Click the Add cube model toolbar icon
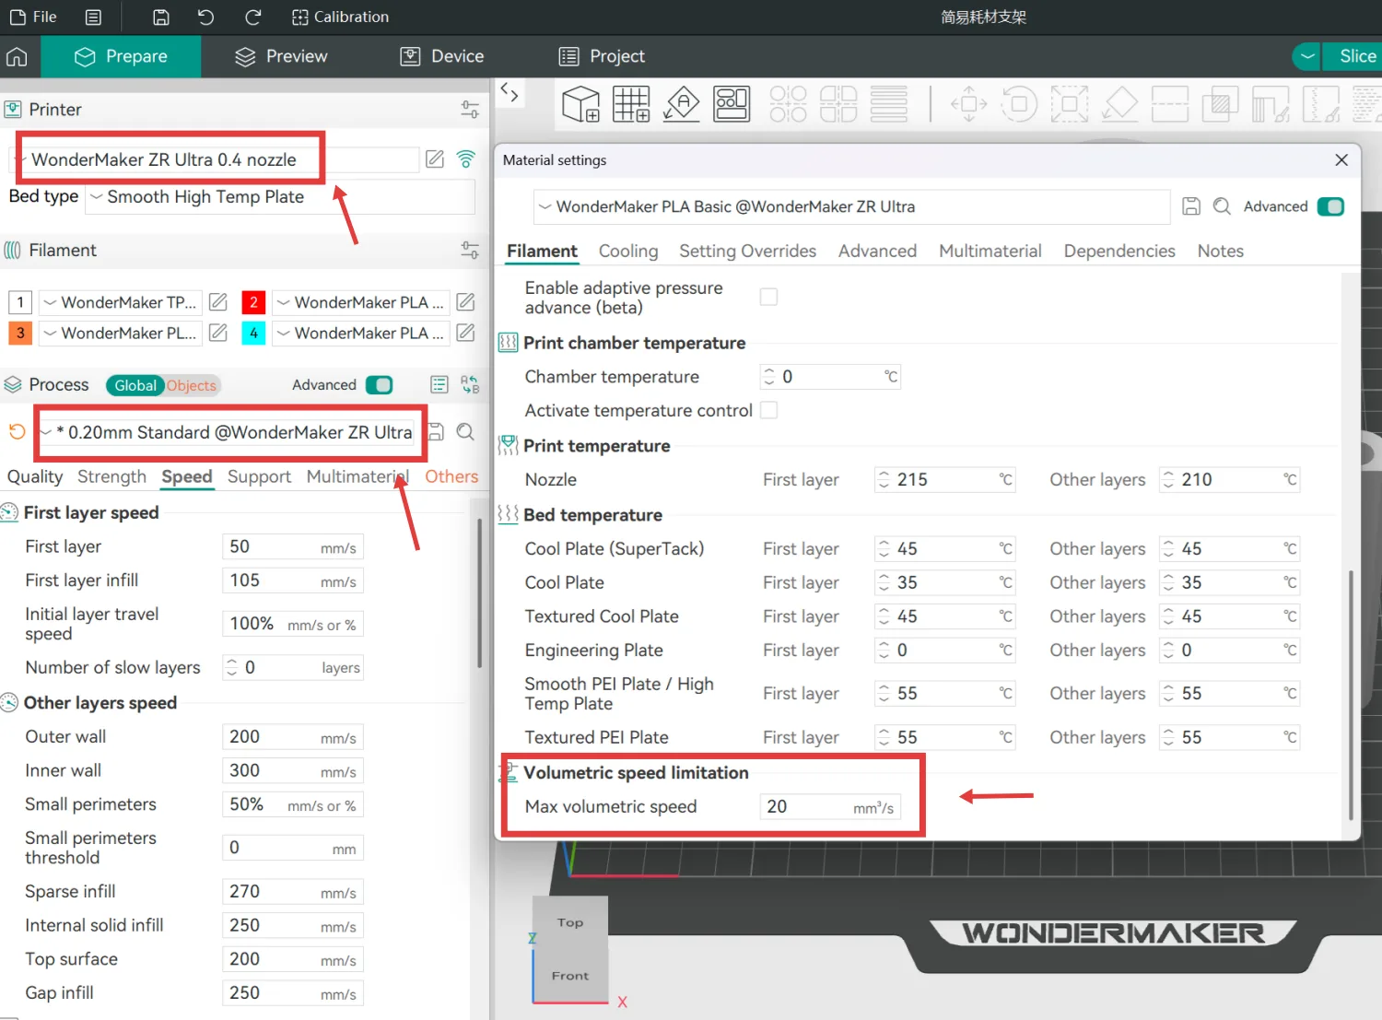Screen dimensions: 1382x1020 (581, 104)
